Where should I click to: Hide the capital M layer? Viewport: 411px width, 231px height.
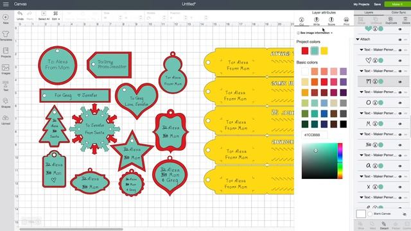coord(400,124)
